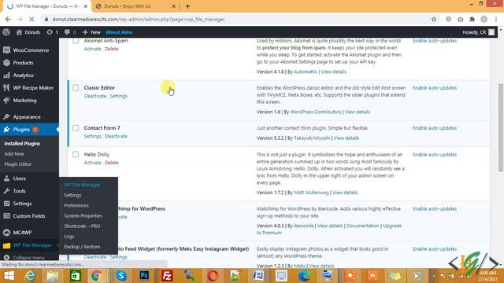504x283 pixels.
Task: Open the WordPress logo menu
Action: click(6, 32)
